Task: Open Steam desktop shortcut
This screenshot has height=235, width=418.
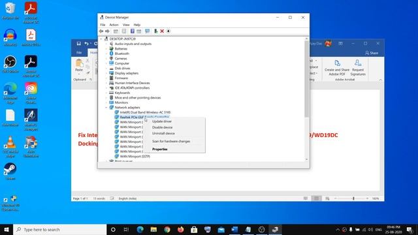Action: [x=10, y=172]
